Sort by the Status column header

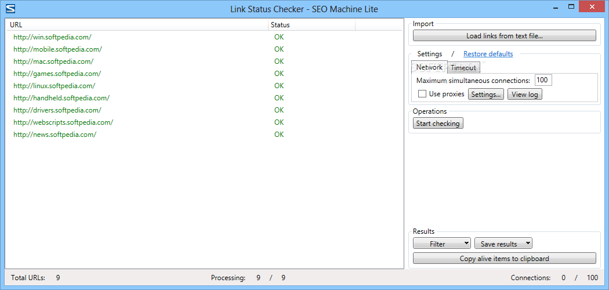pos(311,25)
